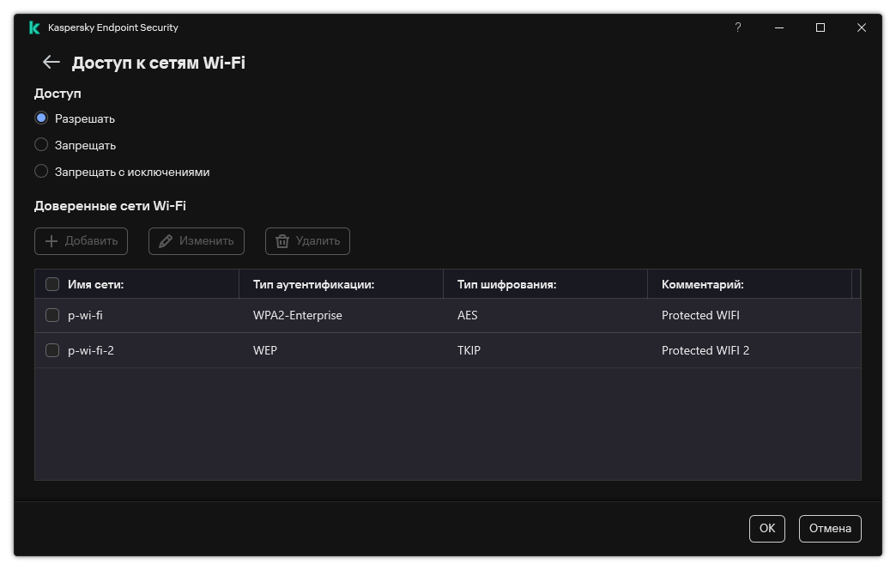Click the TKIP encryption cell
896x570 pixels.
point(469,350)
